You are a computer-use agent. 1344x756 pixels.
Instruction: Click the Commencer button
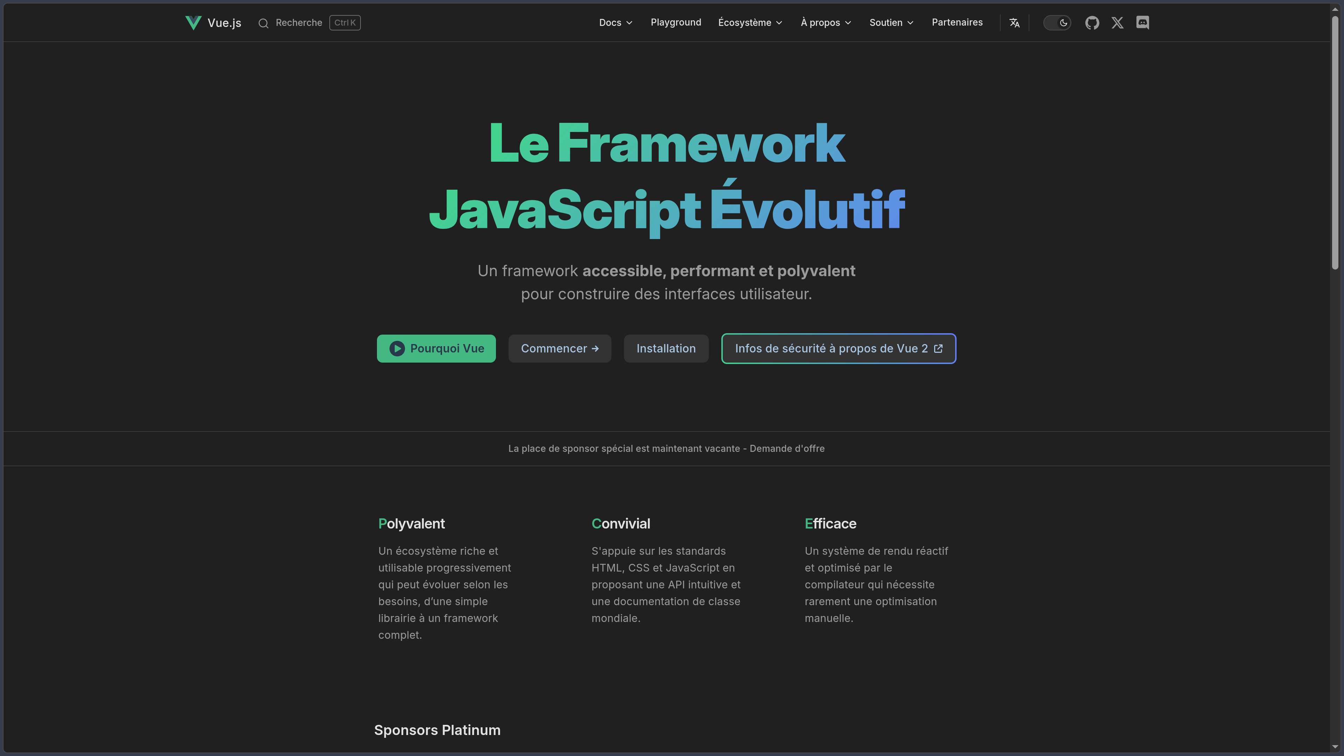(560, 349)
